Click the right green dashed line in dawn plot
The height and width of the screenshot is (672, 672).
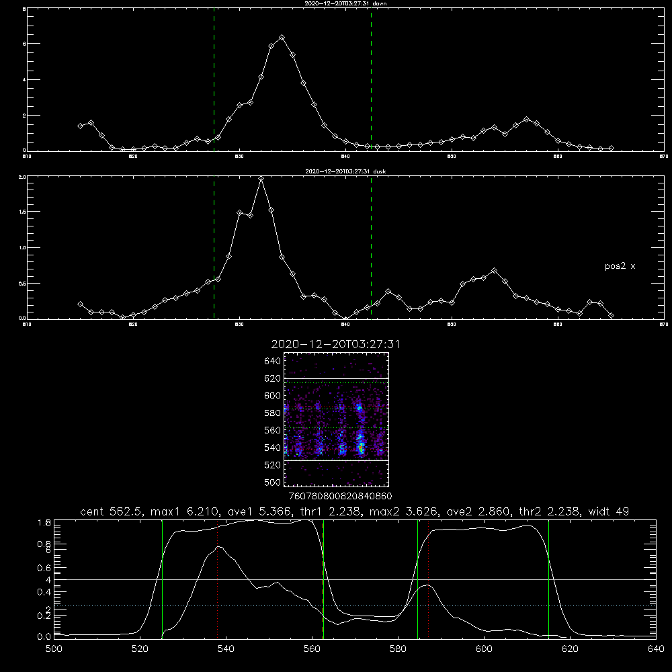click(x=371, y=79)
